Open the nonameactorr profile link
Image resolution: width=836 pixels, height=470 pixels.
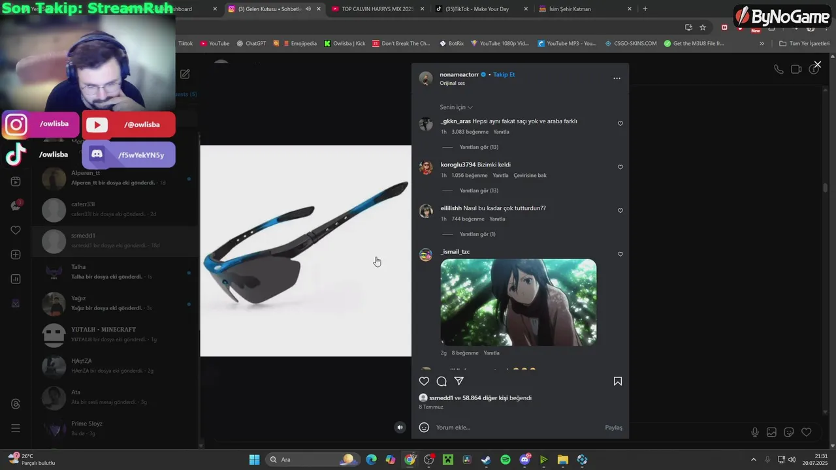tap(459, 74)
